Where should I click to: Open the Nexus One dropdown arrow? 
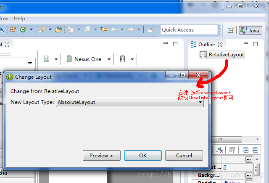tap(109, 59)
